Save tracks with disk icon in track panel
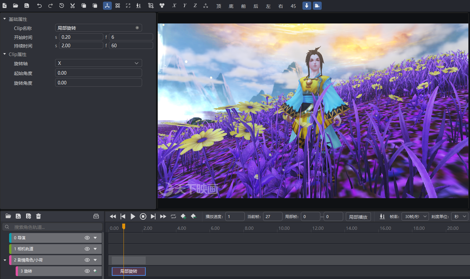The width and height of the screenshot is (470, 279). click(18, 216)
